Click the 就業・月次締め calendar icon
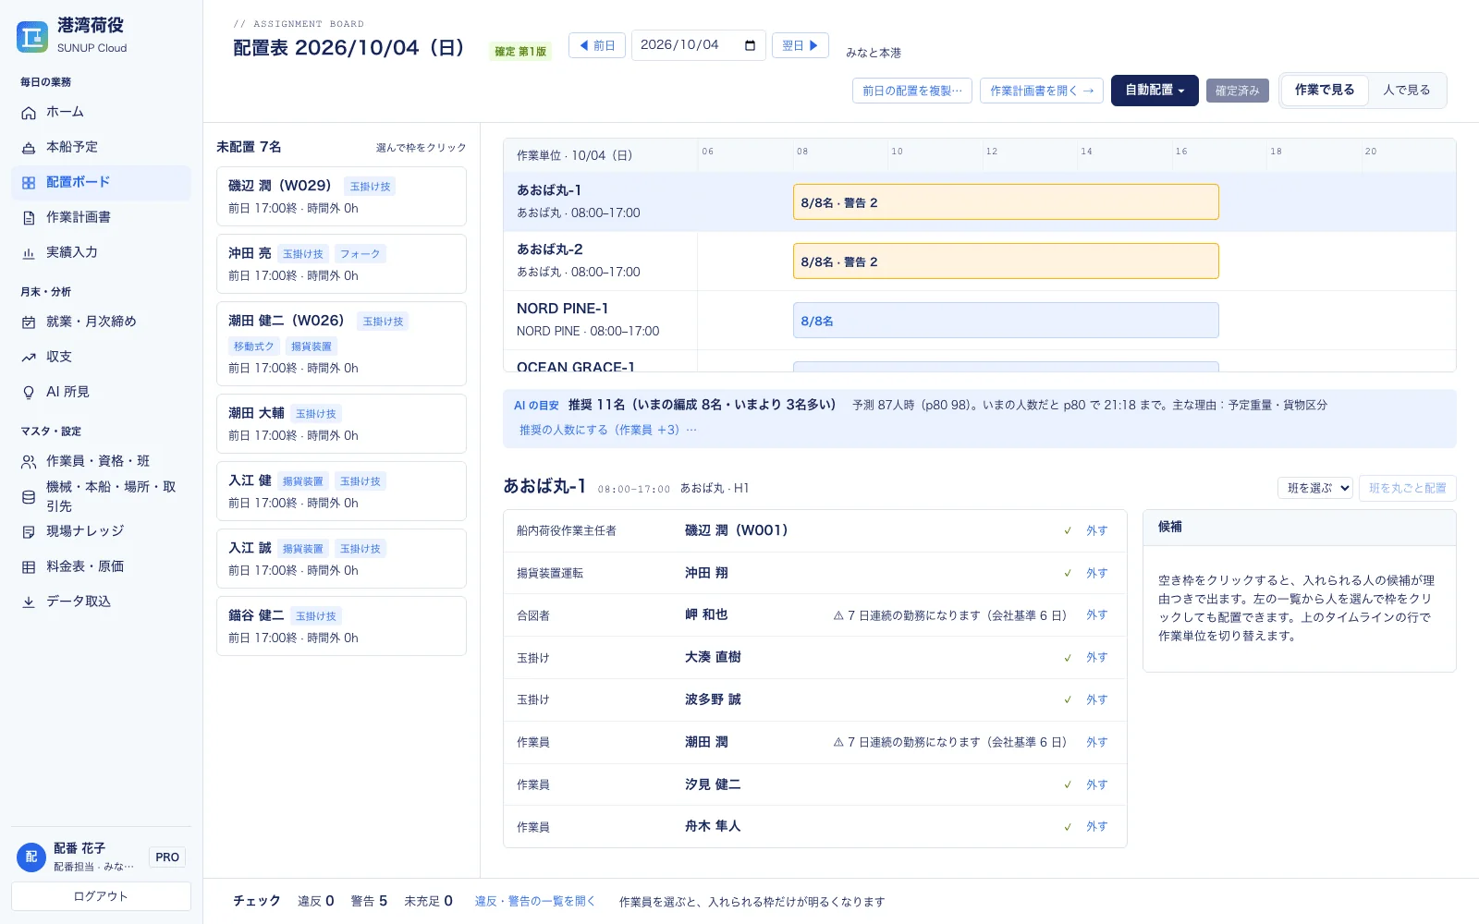The image size is (1479, 924). [x=29, y=322]
